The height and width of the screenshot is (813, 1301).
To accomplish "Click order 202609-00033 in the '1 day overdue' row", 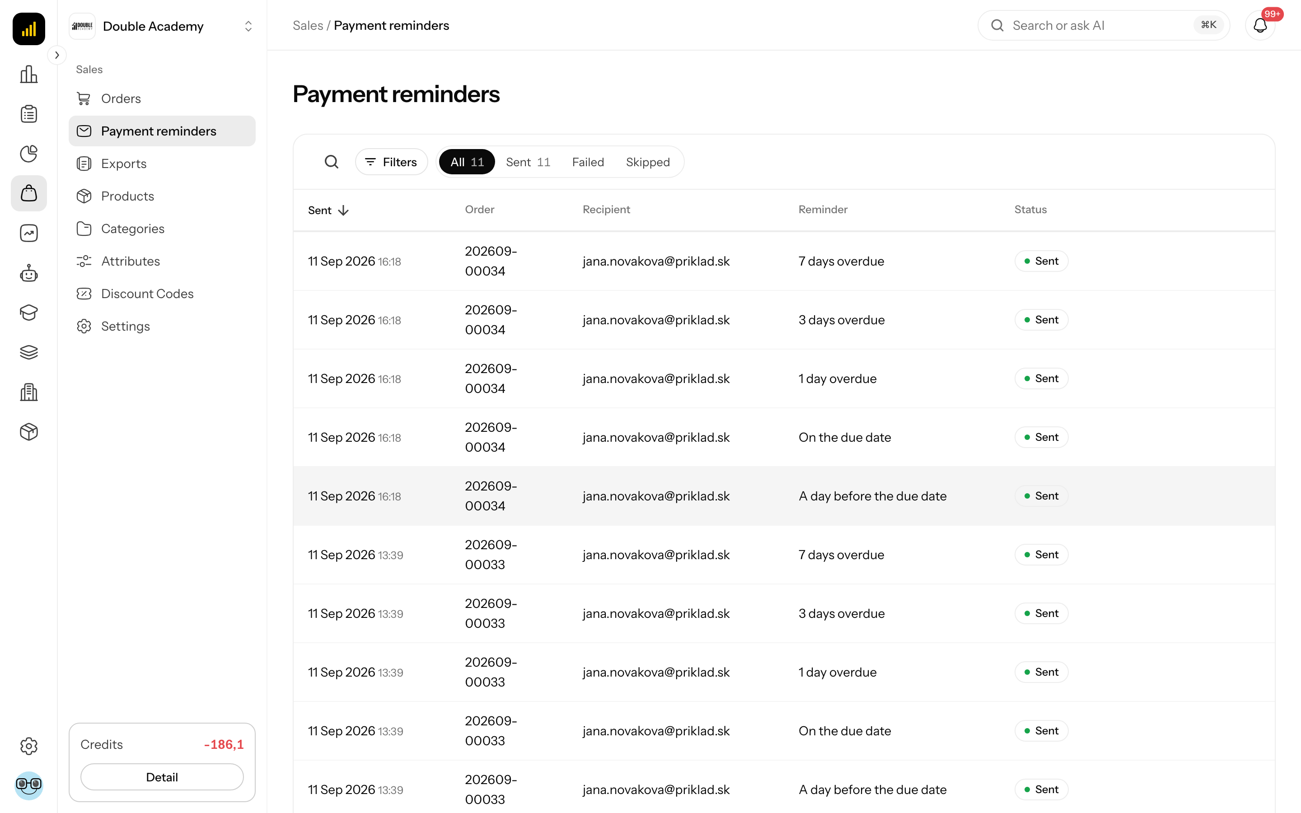I will 491,672.
